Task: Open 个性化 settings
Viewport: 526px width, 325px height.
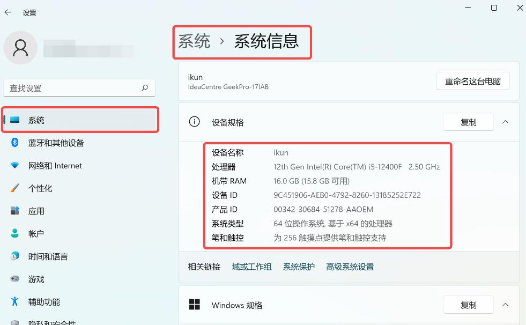Action: tap(80, 188)
